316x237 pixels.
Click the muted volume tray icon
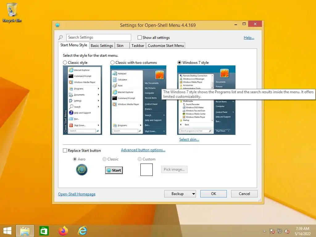click(x=287, y=231)
